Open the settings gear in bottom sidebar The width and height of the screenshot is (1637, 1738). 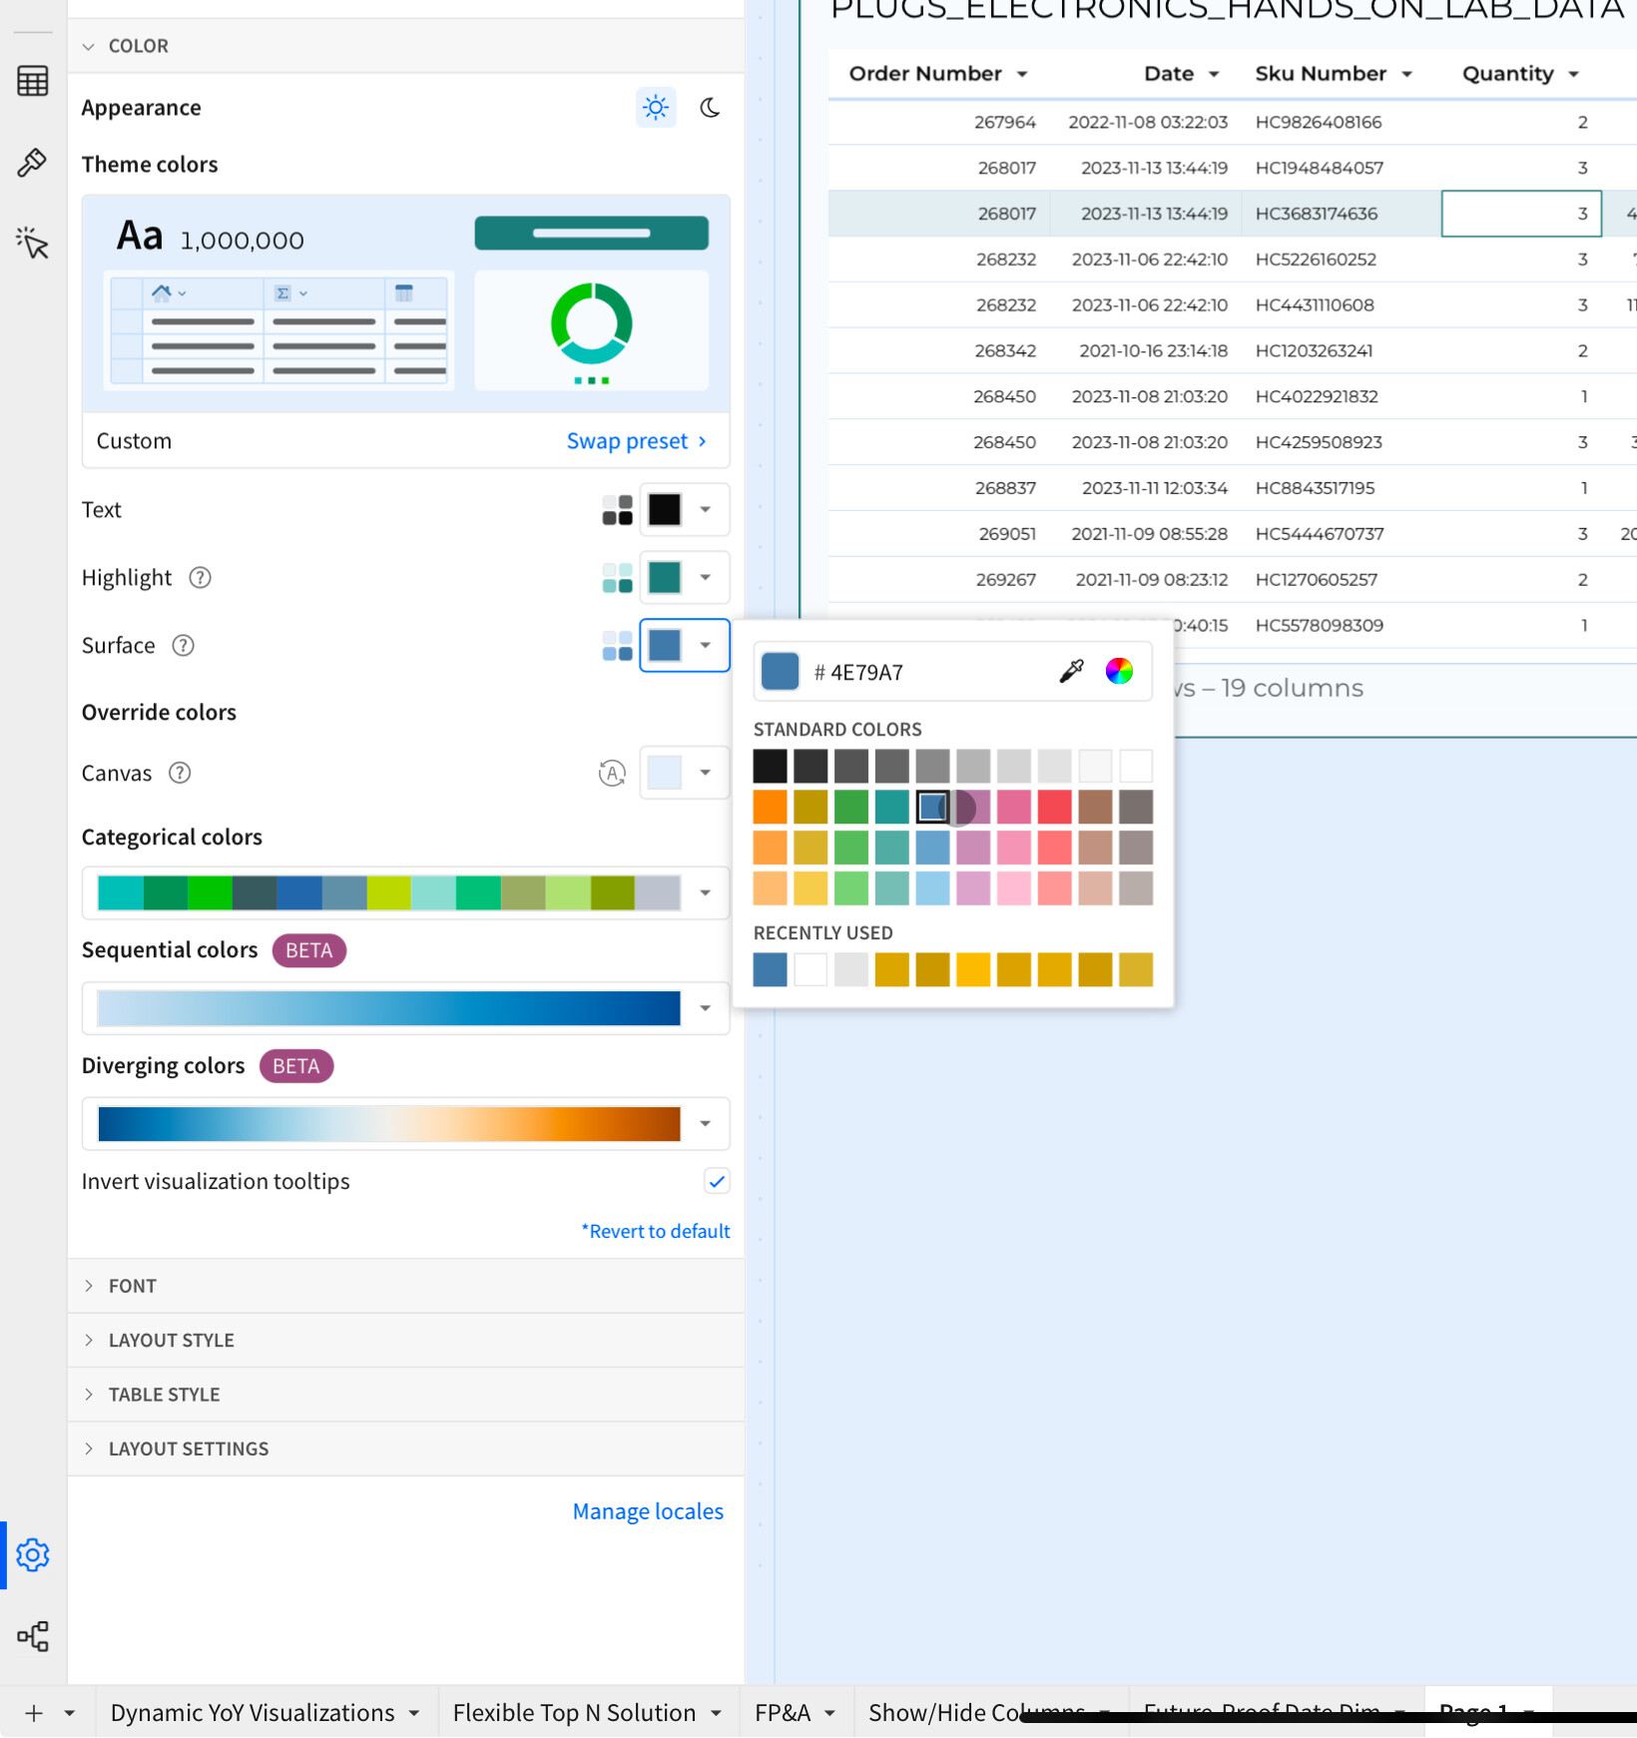point(32,1553)
